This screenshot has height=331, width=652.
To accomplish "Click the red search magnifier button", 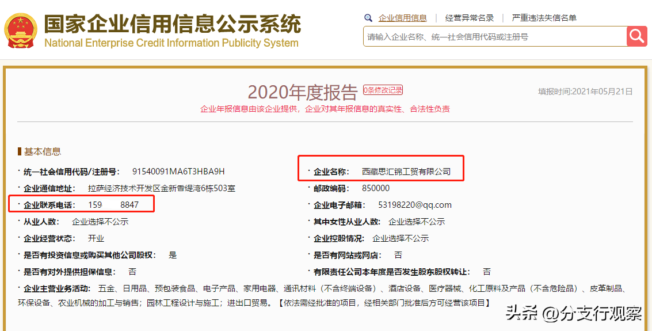I will click(x=637, y=36).
